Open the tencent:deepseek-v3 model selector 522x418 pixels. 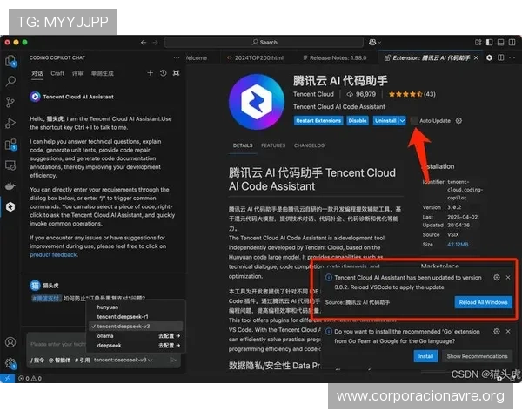click(123, 360)
